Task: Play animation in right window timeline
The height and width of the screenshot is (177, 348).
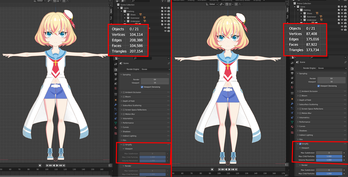Action: coord(230,169)
